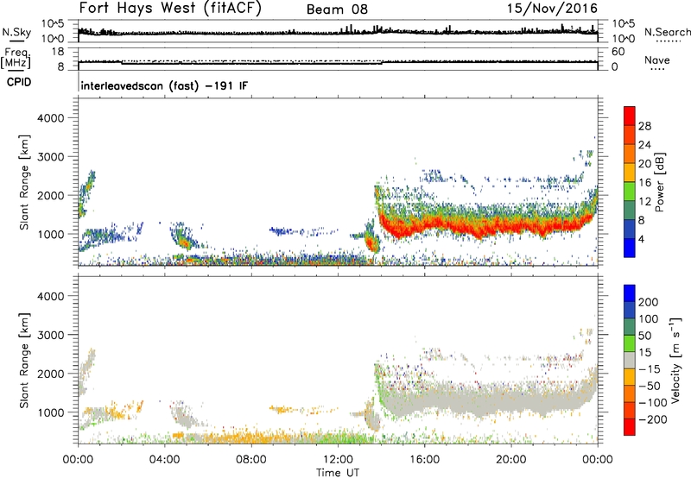Select the yellow-orange 16–20 dB Power colorbar segment

(630, 173)
